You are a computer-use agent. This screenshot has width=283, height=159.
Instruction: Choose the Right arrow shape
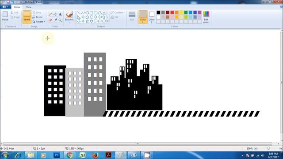96,17
